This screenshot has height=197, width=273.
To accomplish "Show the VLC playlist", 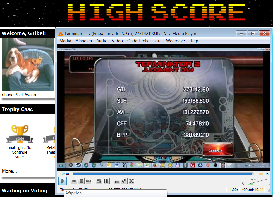I will coord(117,181).
